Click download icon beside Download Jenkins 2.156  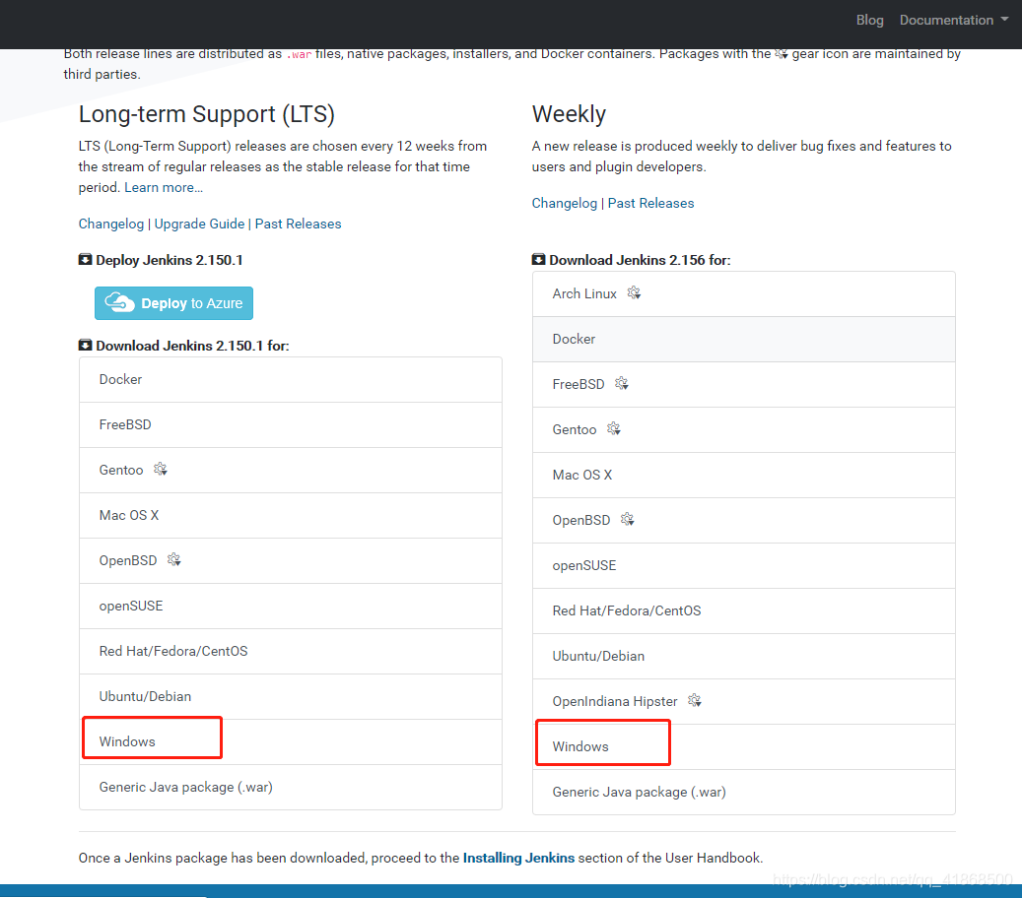[538, 259]
